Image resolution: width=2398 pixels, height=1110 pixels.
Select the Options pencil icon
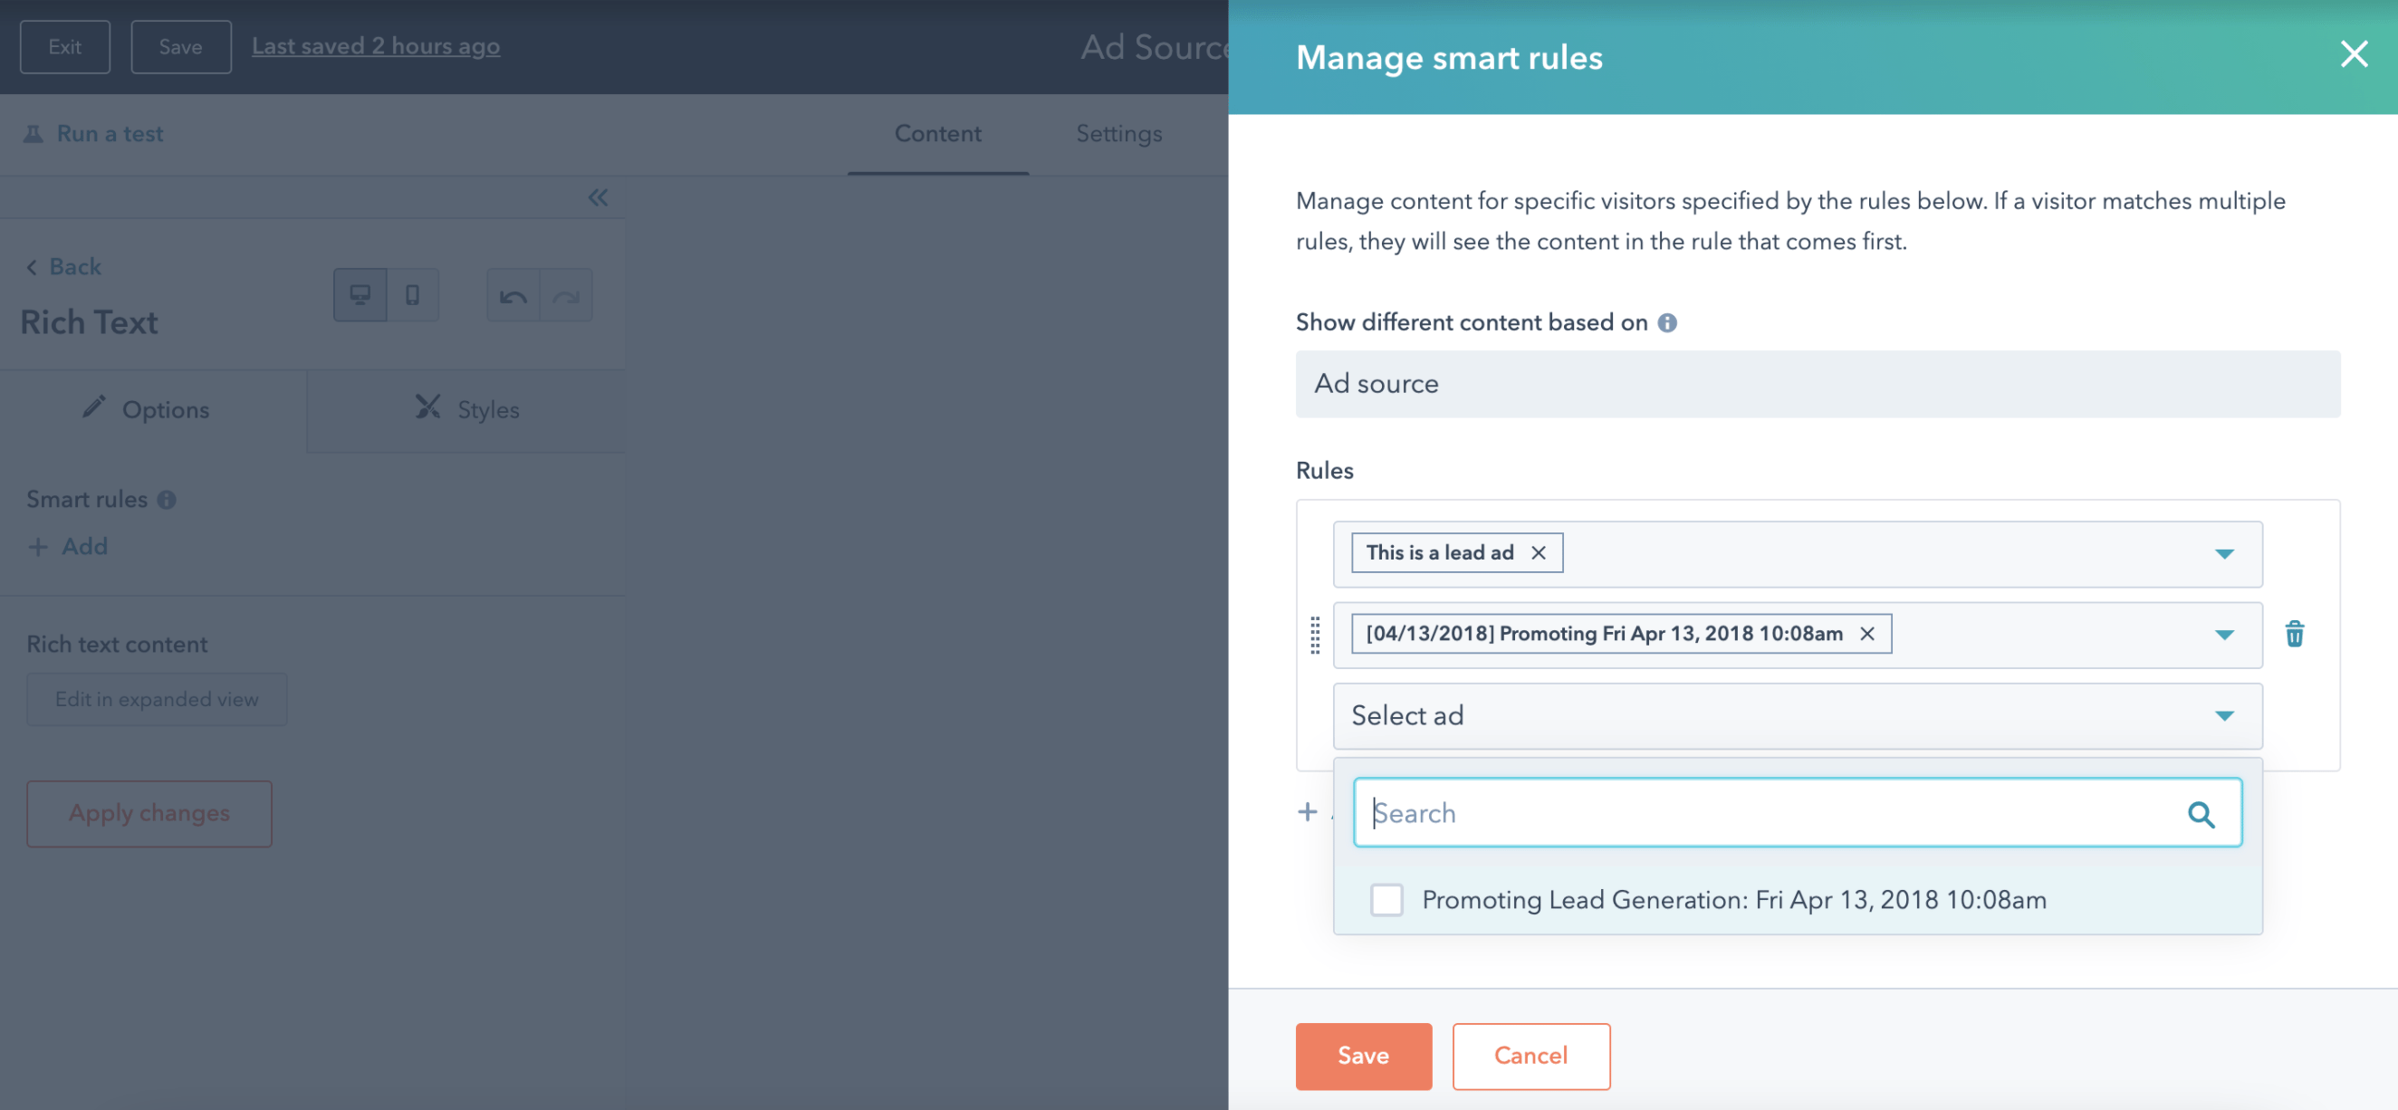(x=93, y=407)
